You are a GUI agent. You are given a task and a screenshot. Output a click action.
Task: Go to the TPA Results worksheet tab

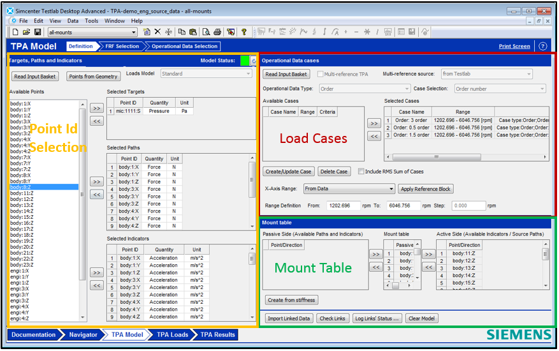(x=217, y=334)
